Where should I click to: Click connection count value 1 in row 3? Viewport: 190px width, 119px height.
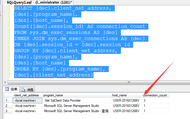pyautogui.click(x=155, y=111)
